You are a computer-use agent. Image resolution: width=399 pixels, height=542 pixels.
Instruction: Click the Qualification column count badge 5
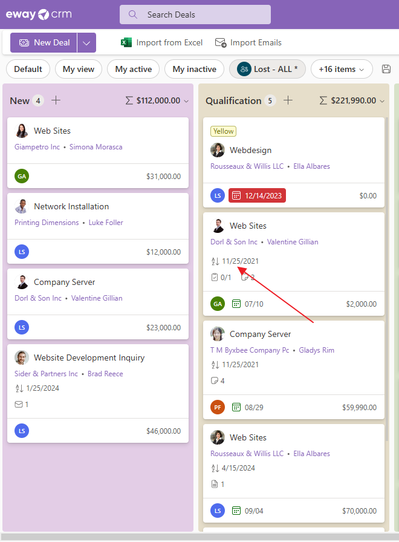point(270,101)
